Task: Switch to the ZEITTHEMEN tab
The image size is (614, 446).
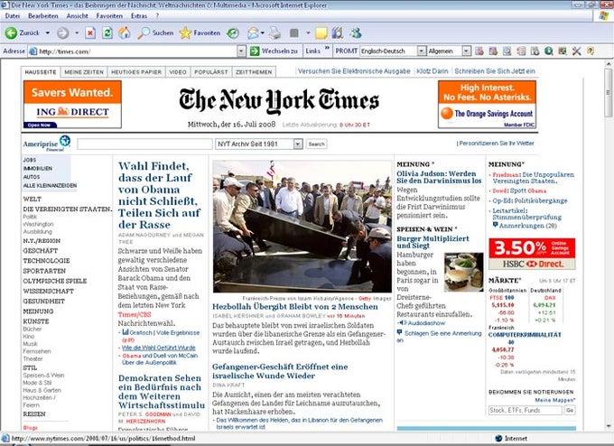Action: [254, 72]
